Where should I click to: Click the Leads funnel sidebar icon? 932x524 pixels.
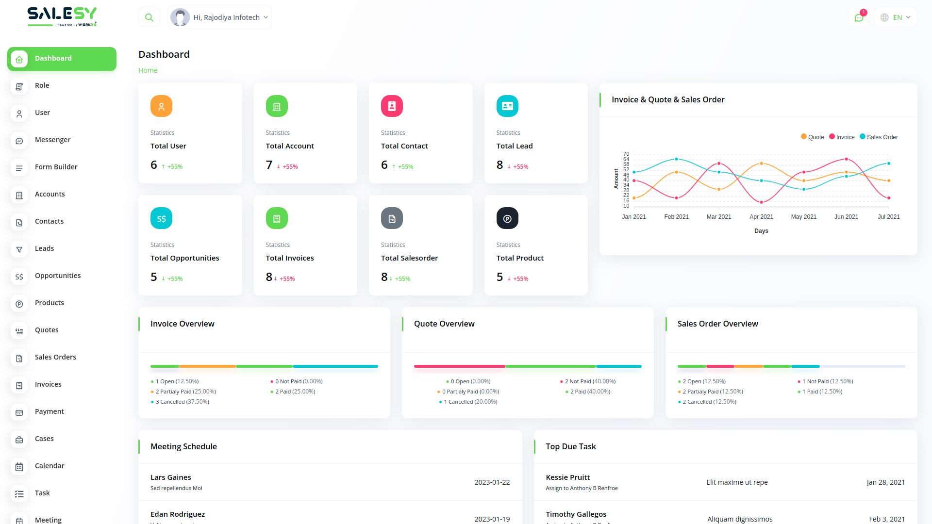pos(19,249)
